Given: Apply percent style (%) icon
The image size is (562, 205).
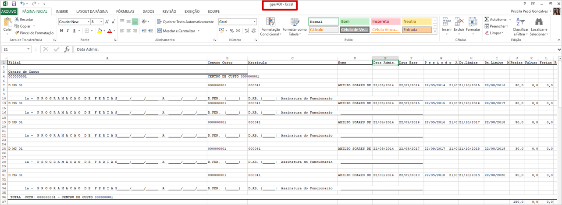Looking at the screenshot, I should [232, 31].
